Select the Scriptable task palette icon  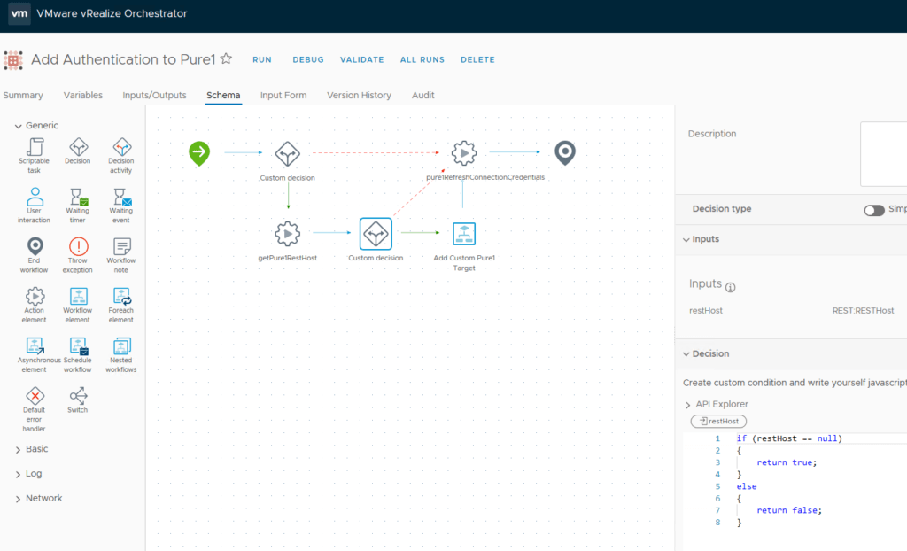pos(35,148)
